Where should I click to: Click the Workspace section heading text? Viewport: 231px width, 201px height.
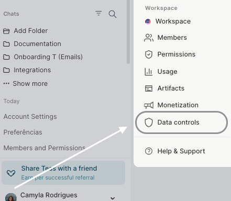click(x=161, y=8)
